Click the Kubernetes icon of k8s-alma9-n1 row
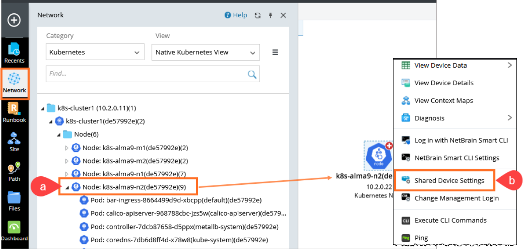This screenshot has height=251, width=523. click(x=76, y=174)
